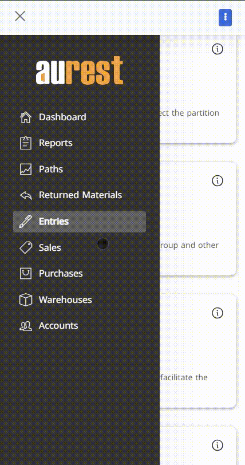Click the Paths chart icon
This screenshot has width=245, height=465.
click(x=26, y=169)
